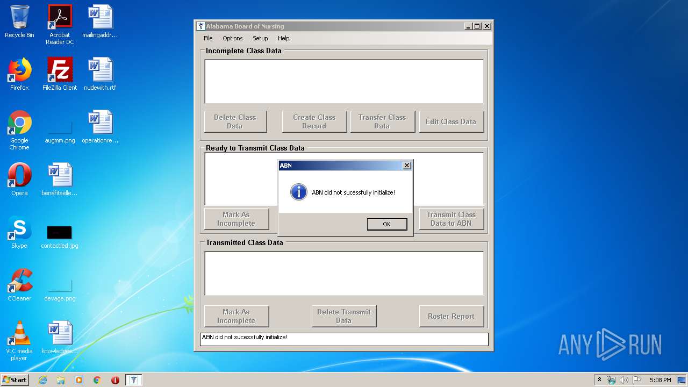Select benefitselle document icon

click(x=60, y=180)
